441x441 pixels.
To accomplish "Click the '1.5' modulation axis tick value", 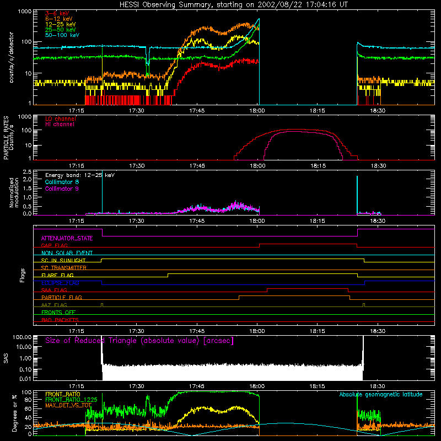I will point(27,188).
